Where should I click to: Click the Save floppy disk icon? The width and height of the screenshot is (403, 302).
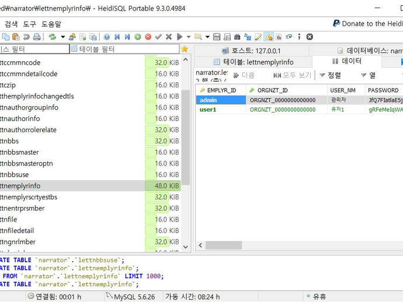click(217, 37)
